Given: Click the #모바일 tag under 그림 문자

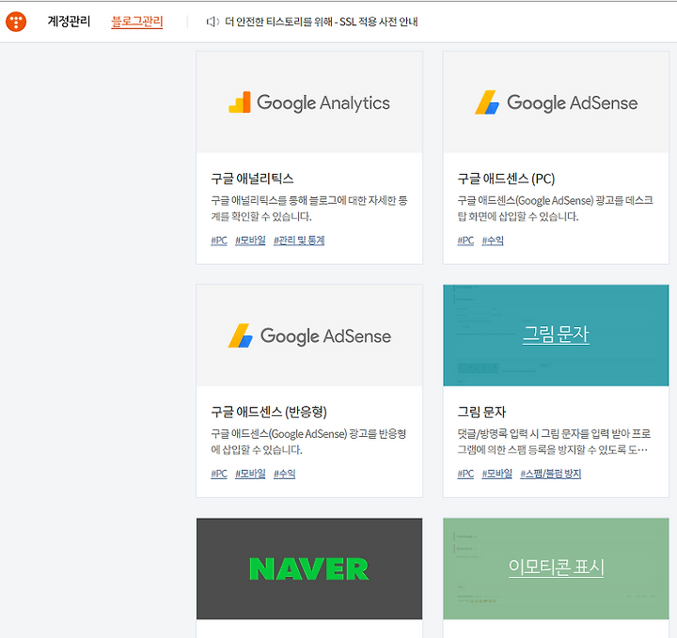Looking at the screenshot, I should point(497,474).
